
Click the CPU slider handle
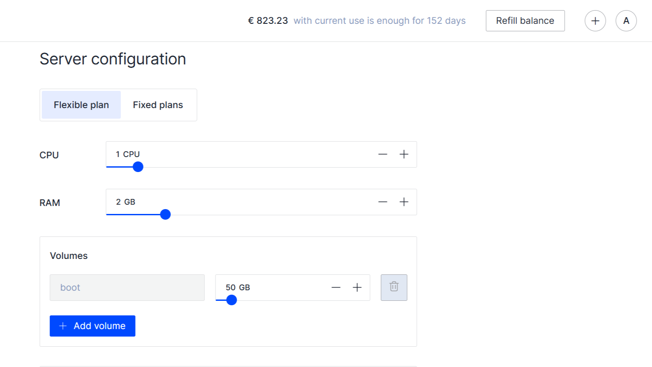tap(138, 167)
